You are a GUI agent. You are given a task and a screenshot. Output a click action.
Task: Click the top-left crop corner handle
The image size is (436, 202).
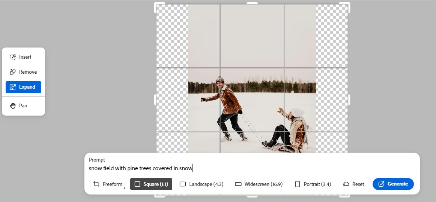[x=157, y=5]
